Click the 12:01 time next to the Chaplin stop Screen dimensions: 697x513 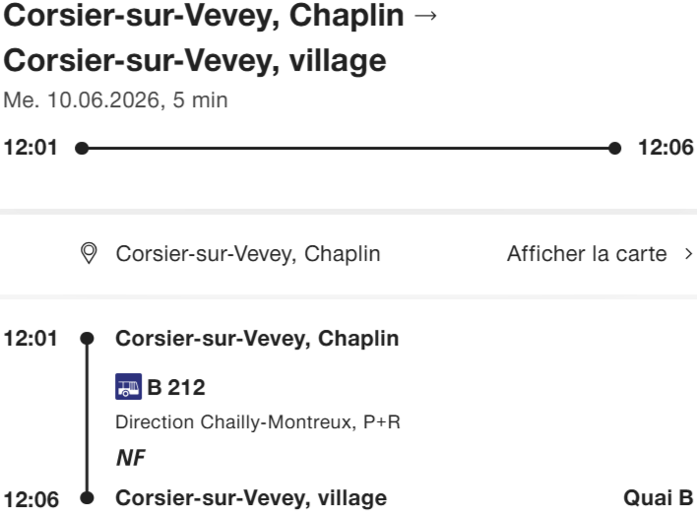point(31,339)
